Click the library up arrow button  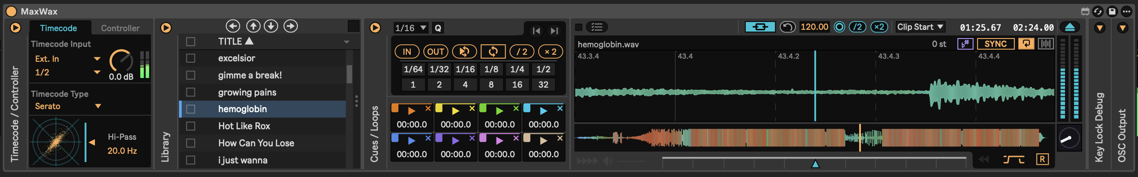[x=253, y=26]
